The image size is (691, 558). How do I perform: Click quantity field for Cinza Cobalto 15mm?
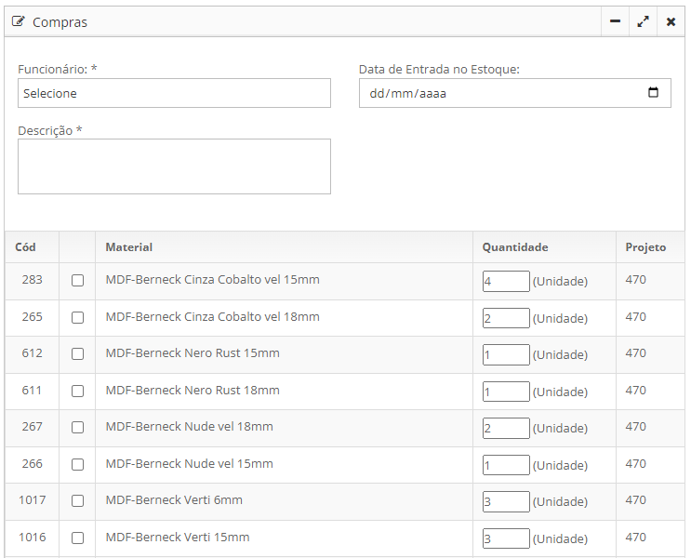point(506,281)
